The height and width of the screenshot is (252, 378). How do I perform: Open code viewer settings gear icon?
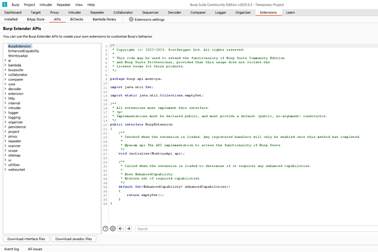point(113,229)
